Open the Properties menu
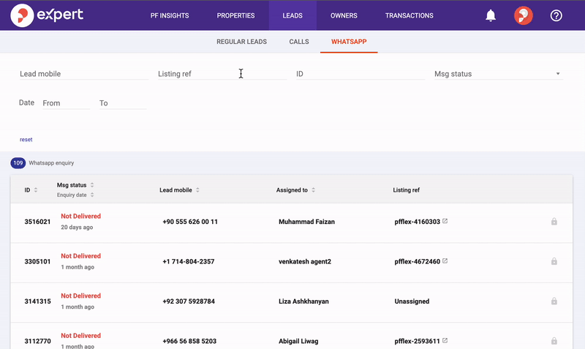The height and width of the screenshot is (349, 585). coord(236,15)
